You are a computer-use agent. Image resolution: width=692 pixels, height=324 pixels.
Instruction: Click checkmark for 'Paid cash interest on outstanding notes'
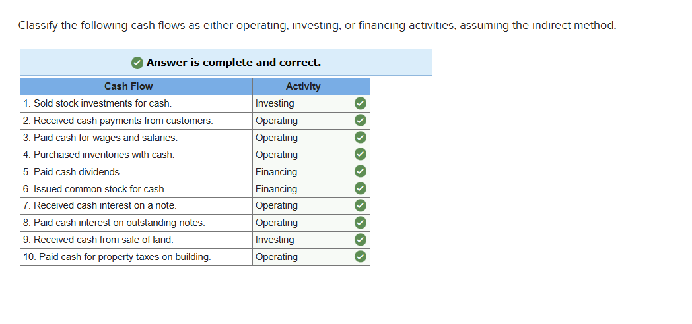(x=360, y=223)
